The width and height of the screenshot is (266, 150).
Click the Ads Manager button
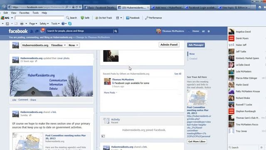(x=196, y=45)
